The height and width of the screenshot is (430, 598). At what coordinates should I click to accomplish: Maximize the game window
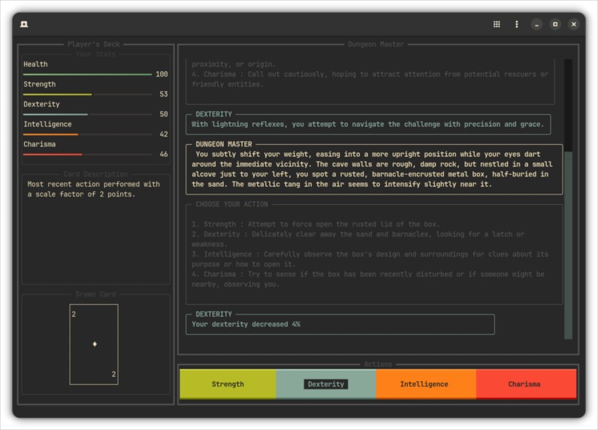point(555,24)
